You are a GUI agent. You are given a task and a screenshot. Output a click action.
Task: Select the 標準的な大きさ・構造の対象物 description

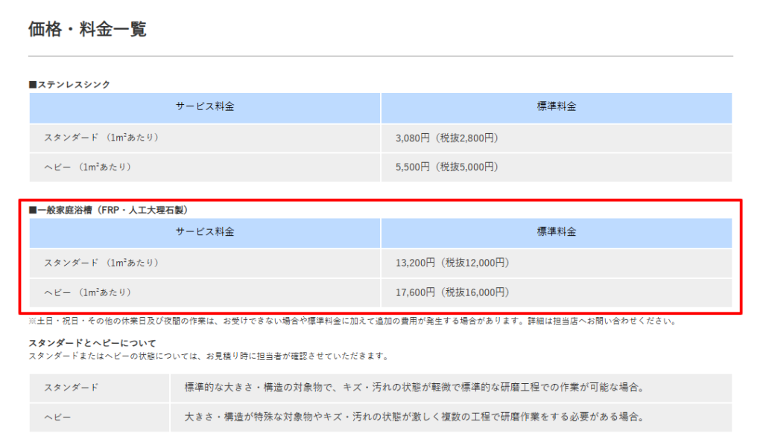(x=451, y=388)
